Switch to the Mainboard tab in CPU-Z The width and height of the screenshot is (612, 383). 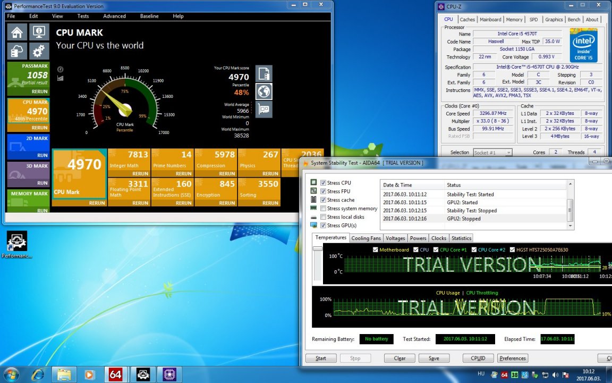pyautogui.click(x=490, y=20)
